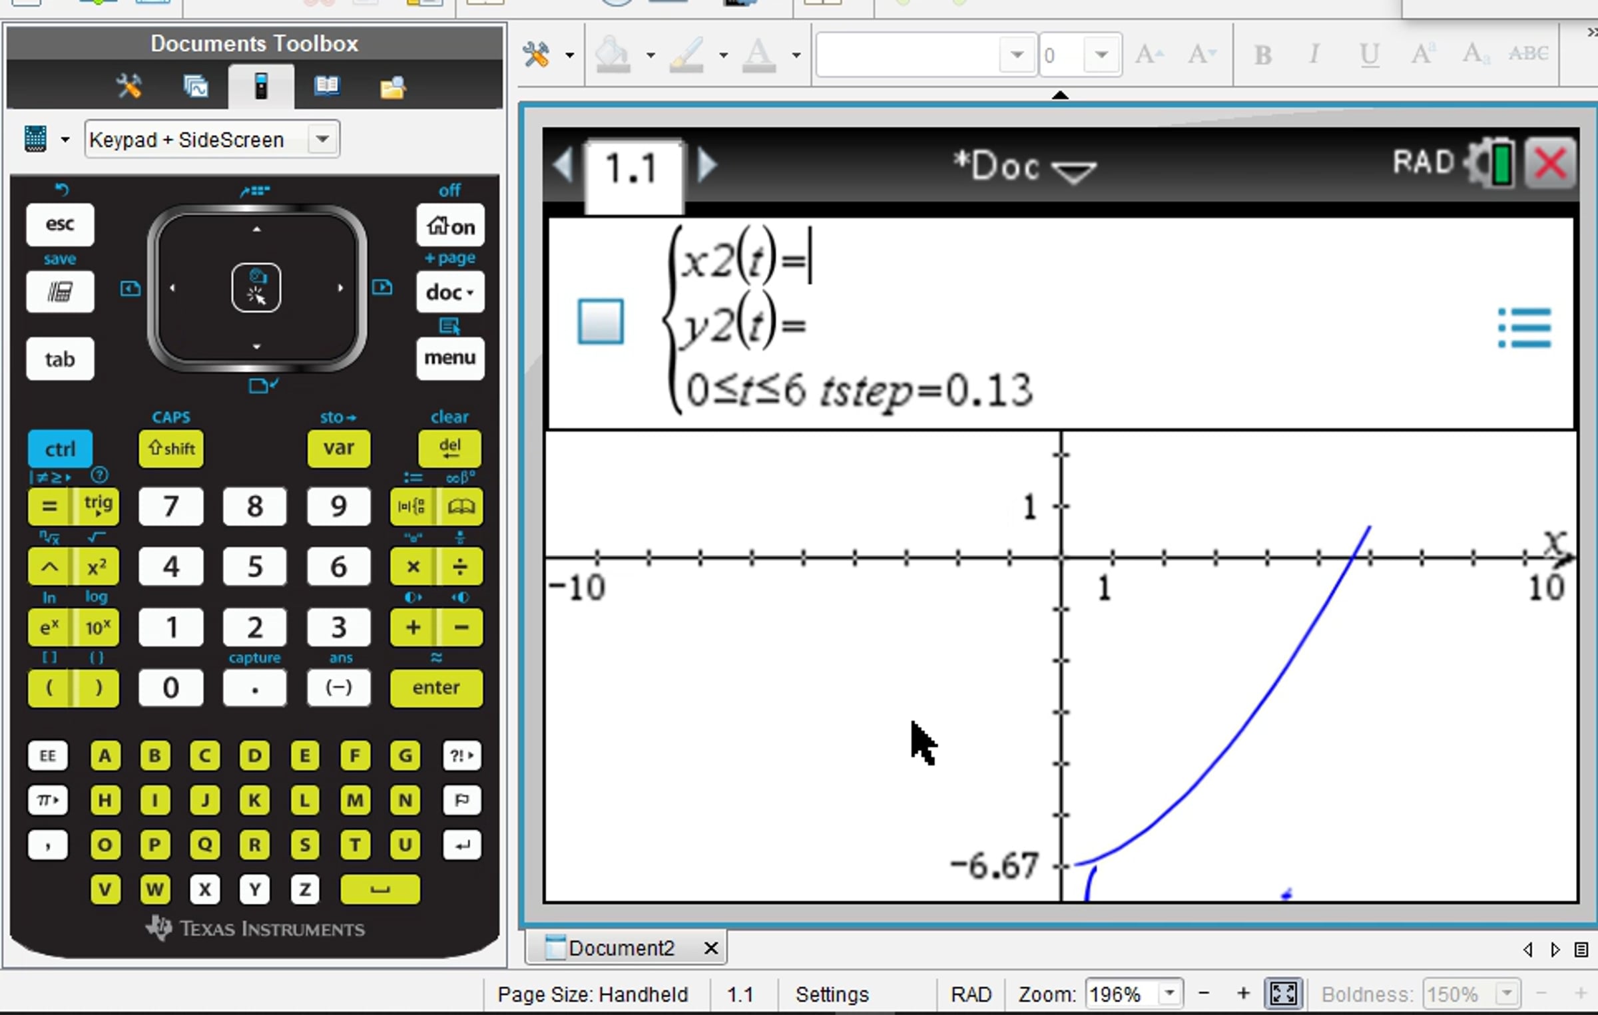Open the graph entry history list icon
Viewport: 1598px width, 1015px height.
pos(1524,327)
